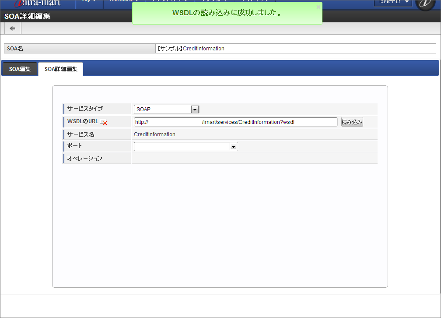Click the WSDLのURL label

click(83, 121)
